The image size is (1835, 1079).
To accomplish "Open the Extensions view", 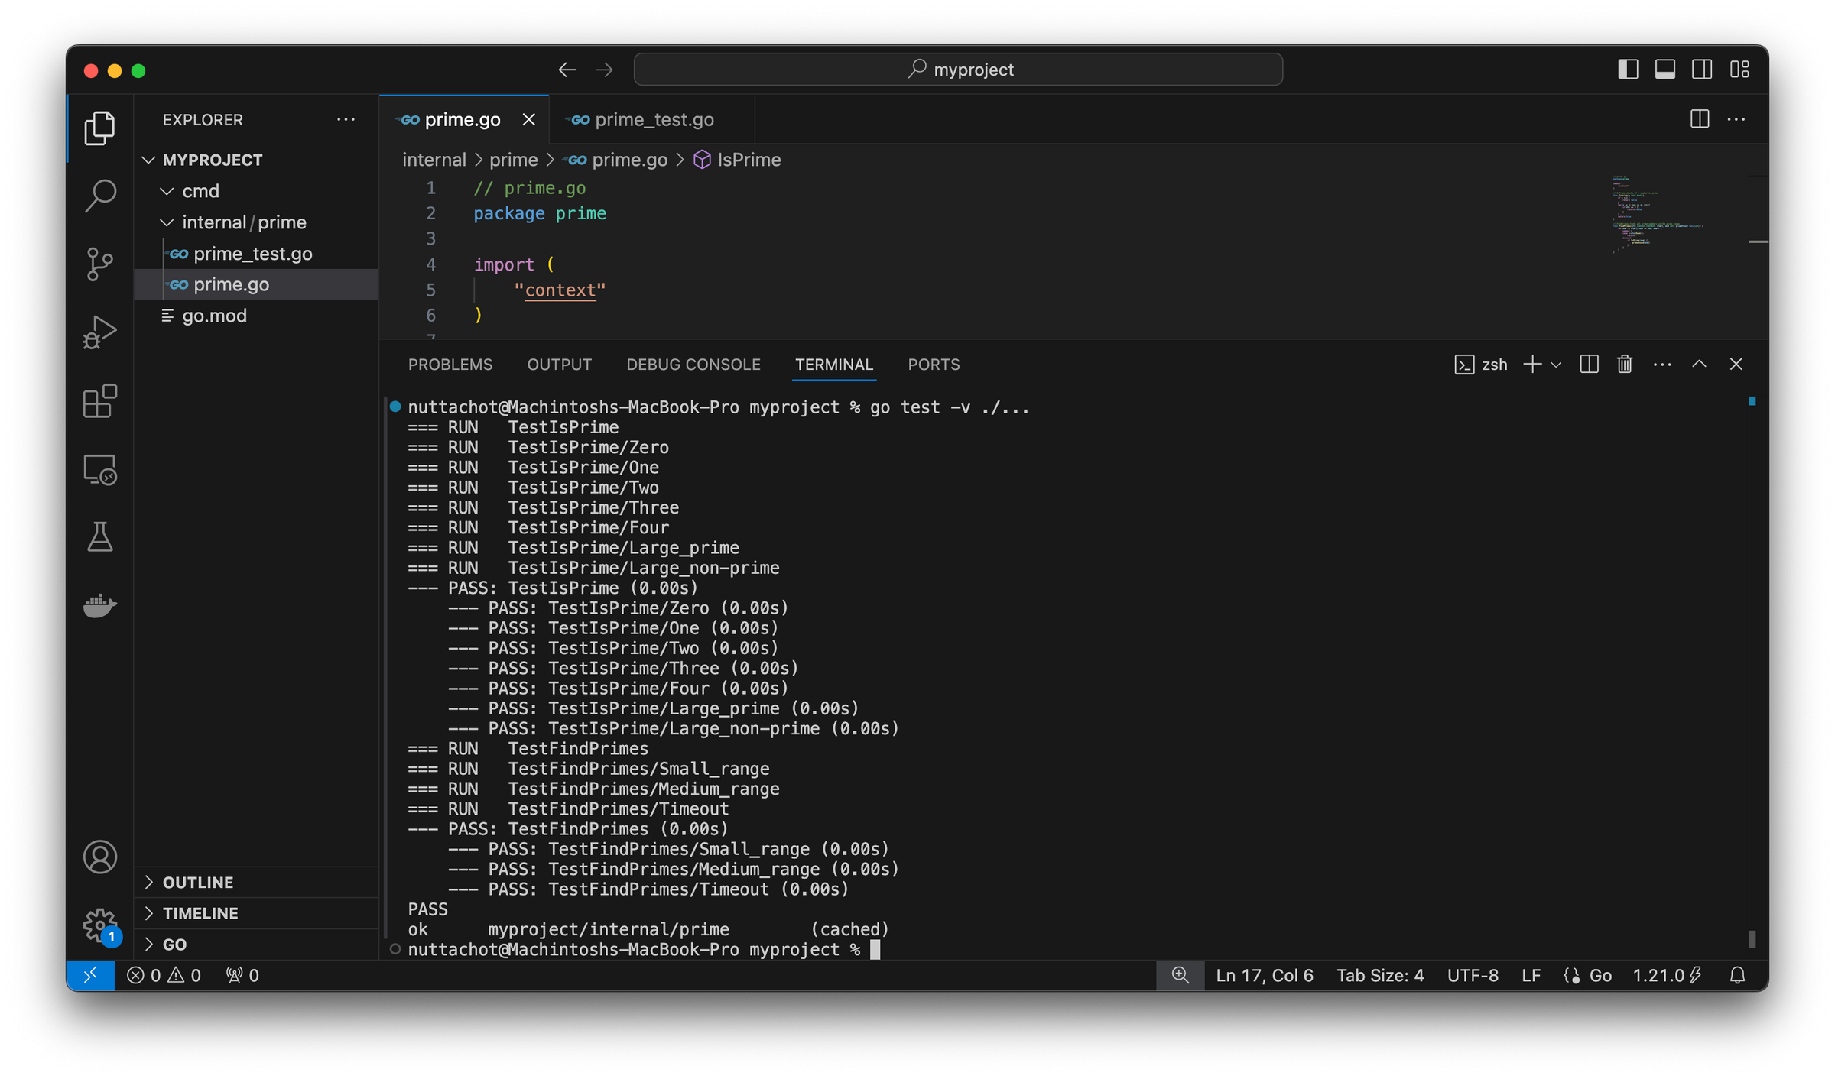I will point(100,401).
